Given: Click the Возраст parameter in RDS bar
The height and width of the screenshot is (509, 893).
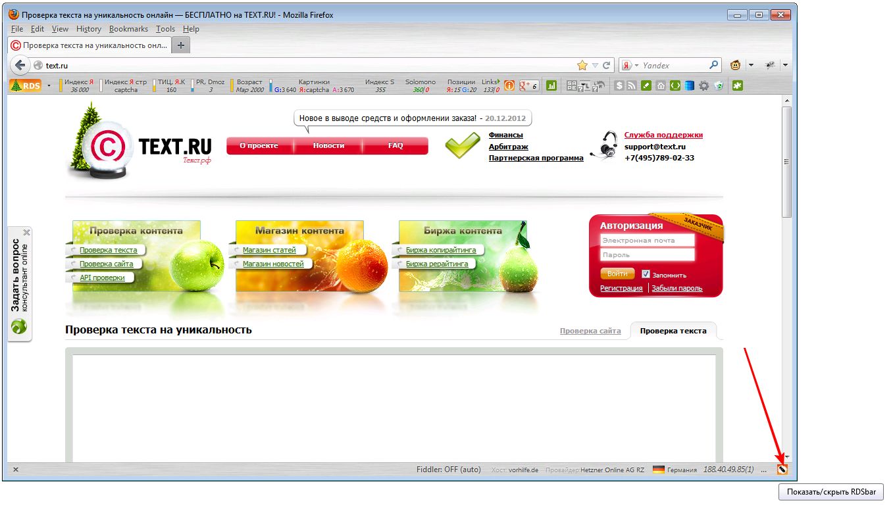Looking at the screenshot, I should tap(249, 85).
